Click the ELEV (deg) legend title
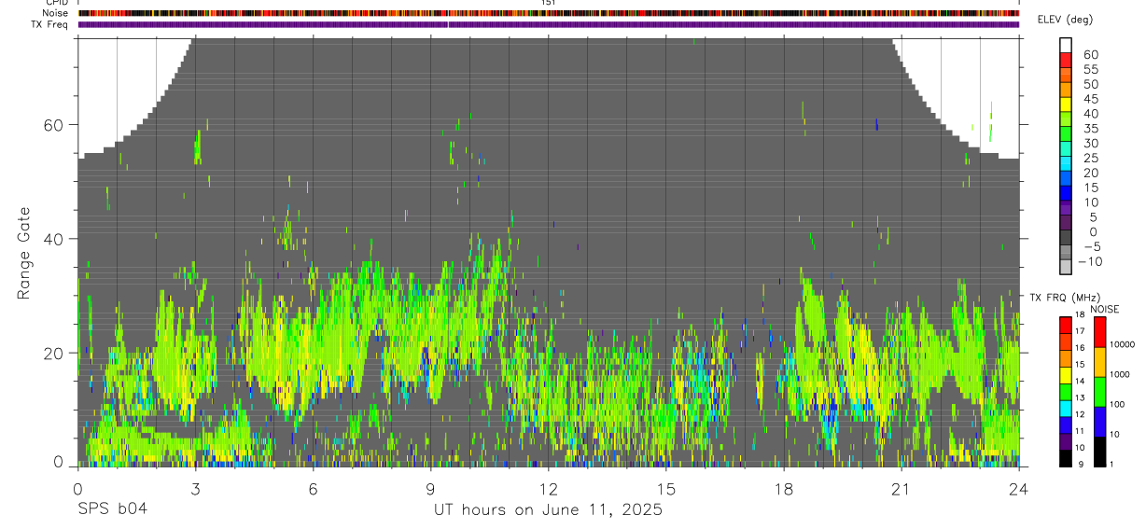Viewport: 1146px width, 529px height. (1065, 21)
